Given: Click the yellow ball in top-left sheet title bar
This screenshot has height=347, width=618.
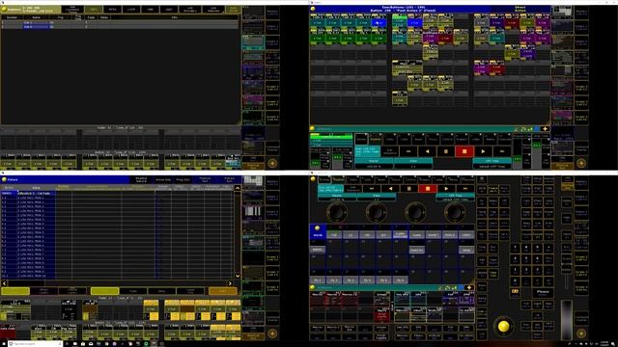Looking at the screenshot, I should click(x=4, y=9).
